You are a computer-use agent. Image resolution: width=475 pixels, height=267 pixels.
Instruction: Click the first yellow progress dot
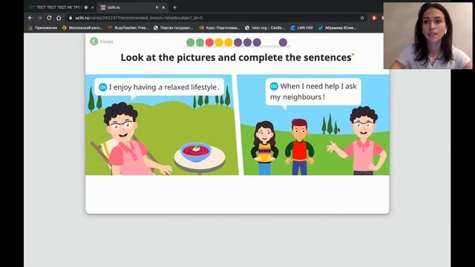pos(219,42)
